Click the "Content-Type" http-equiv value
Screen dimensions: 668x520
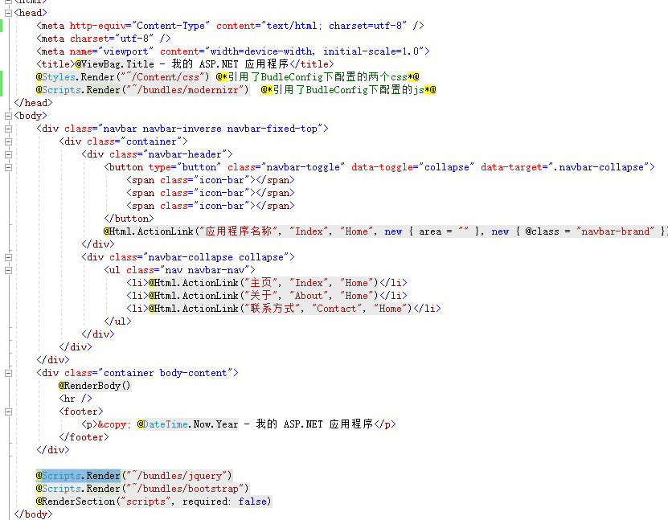pos(171,26)
